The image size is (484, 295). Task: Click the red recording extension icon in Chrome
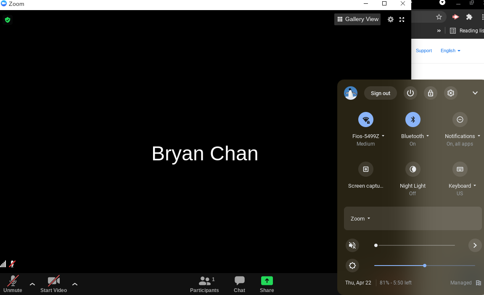tap(455, 17)
